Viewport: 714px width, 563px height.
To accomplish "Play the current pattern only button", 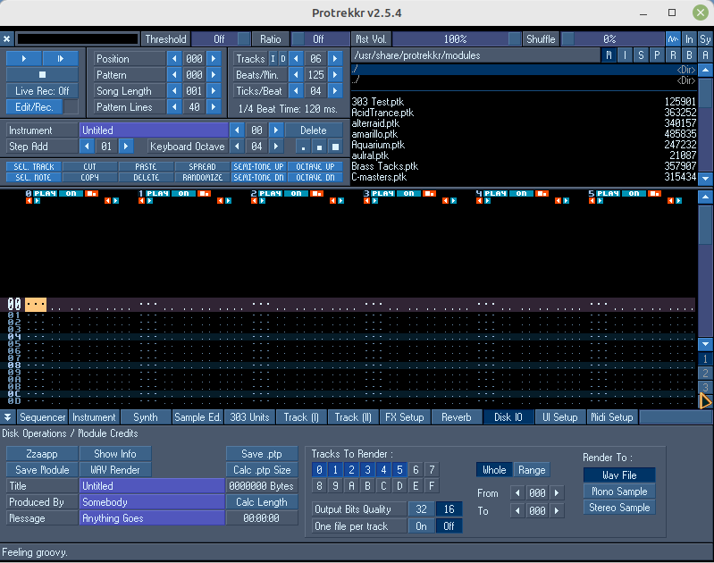I will (x=60, y=58).
